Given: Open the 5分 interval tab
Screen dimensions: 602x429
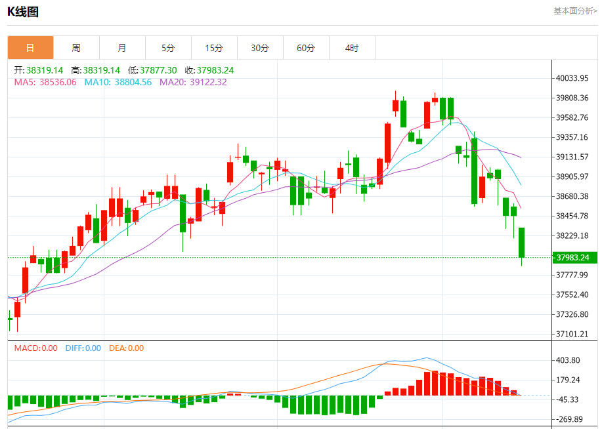Looking at the screenshot, I should [168, 48].
